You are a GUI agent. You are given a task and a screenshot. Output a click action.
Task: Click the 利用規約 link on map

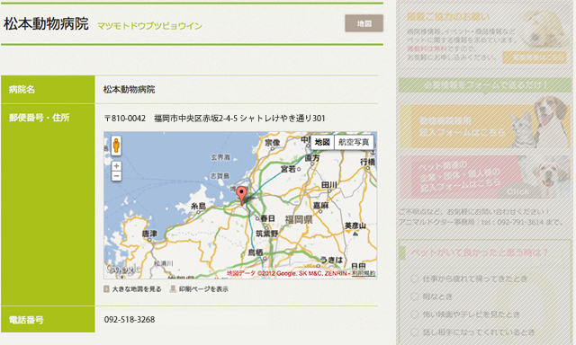click(364, 273)
